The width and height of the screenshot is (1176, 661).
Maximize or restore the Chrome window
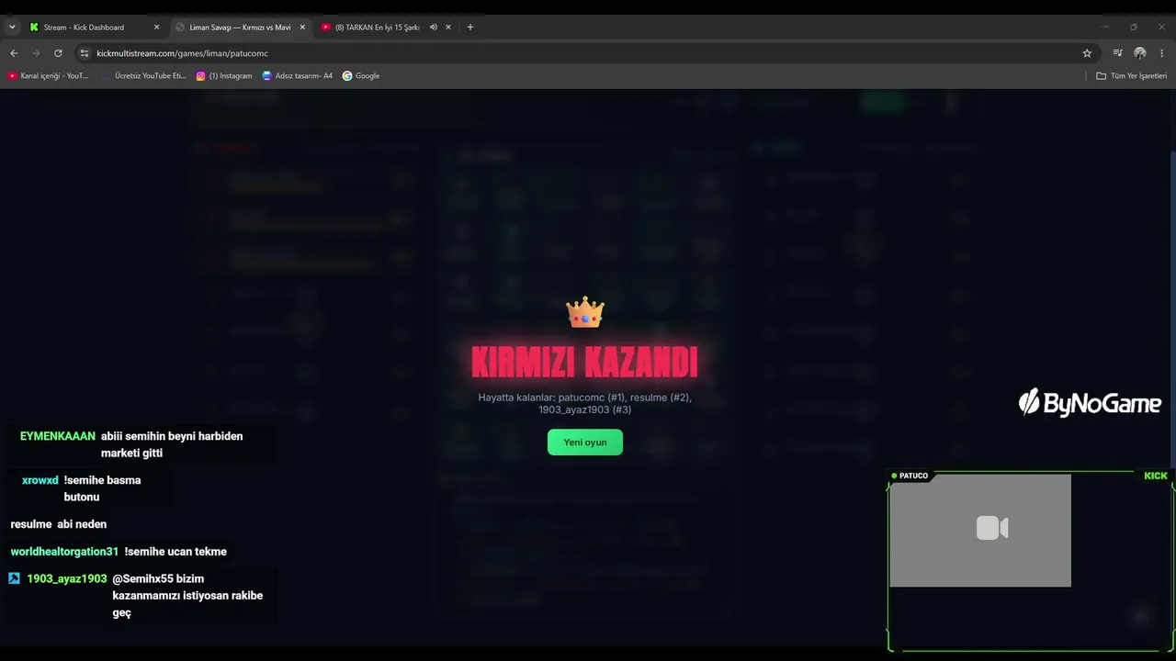pos(1134,27)
